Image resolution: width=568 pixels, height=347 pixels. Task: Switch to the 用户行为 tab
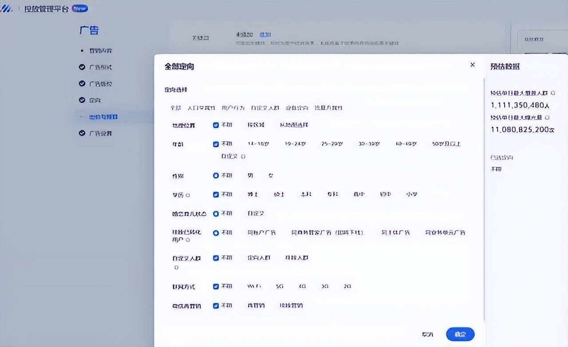233,108
